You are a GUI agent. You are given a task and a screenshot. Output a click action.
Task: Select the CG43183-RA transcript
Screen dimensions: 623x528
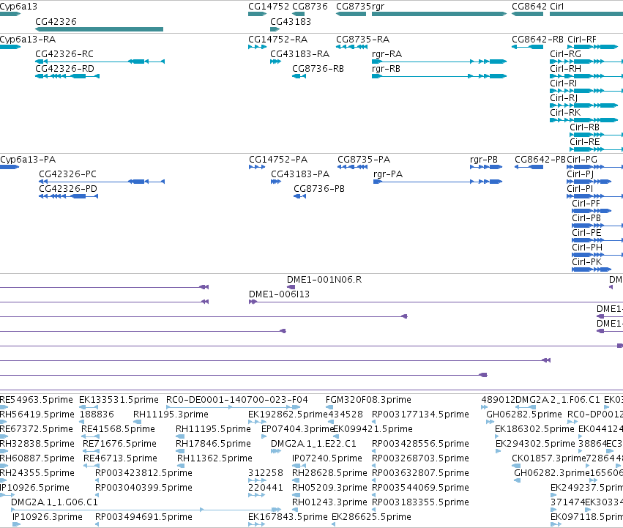pyautogui.click(x=276, y=62)
